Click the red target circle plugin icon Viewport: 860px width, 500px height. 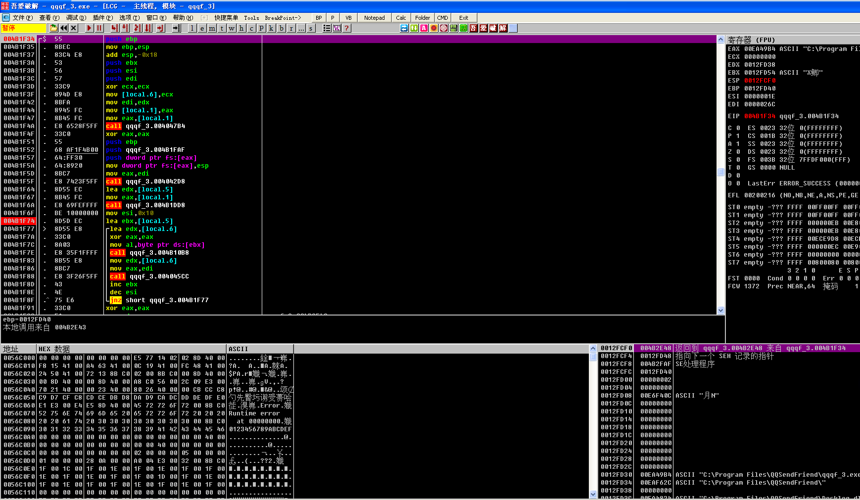tap(443, 28)
